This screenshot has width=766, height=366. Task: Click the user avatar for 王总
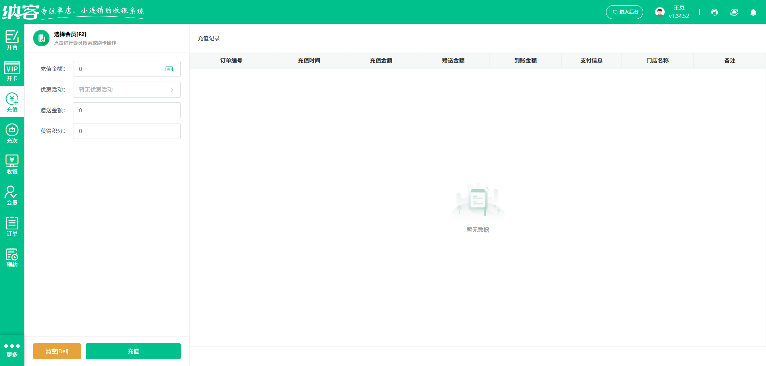coord(660,12)
